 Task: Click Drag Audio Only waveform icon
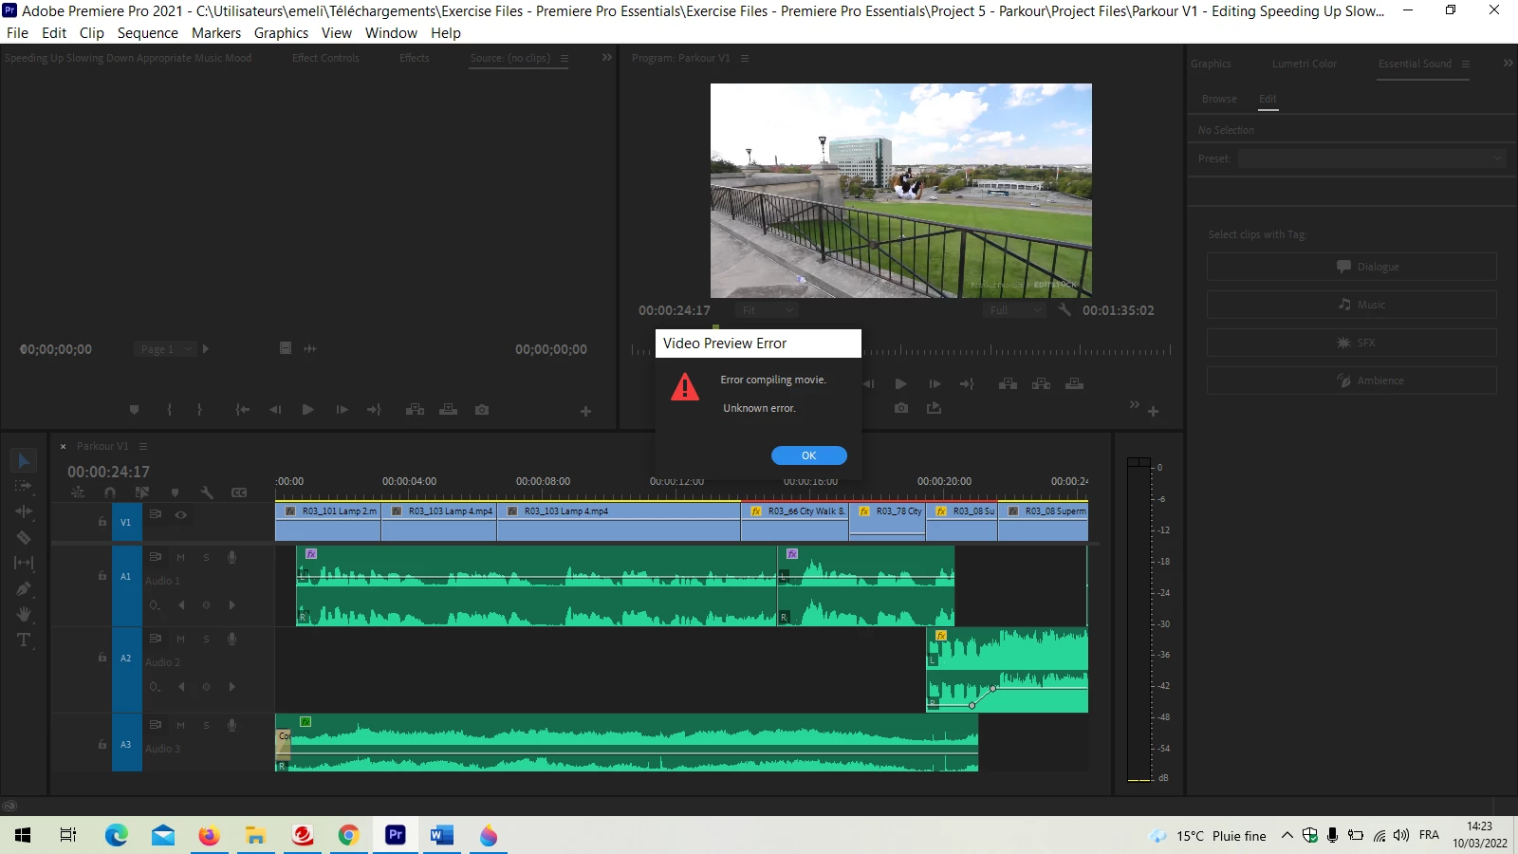(x=310, y=348)
